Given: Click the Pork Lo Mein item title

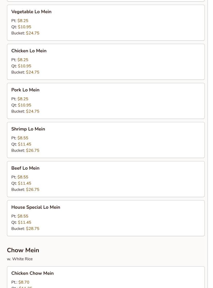Looking at the screenshot, I should click(25, 90).
